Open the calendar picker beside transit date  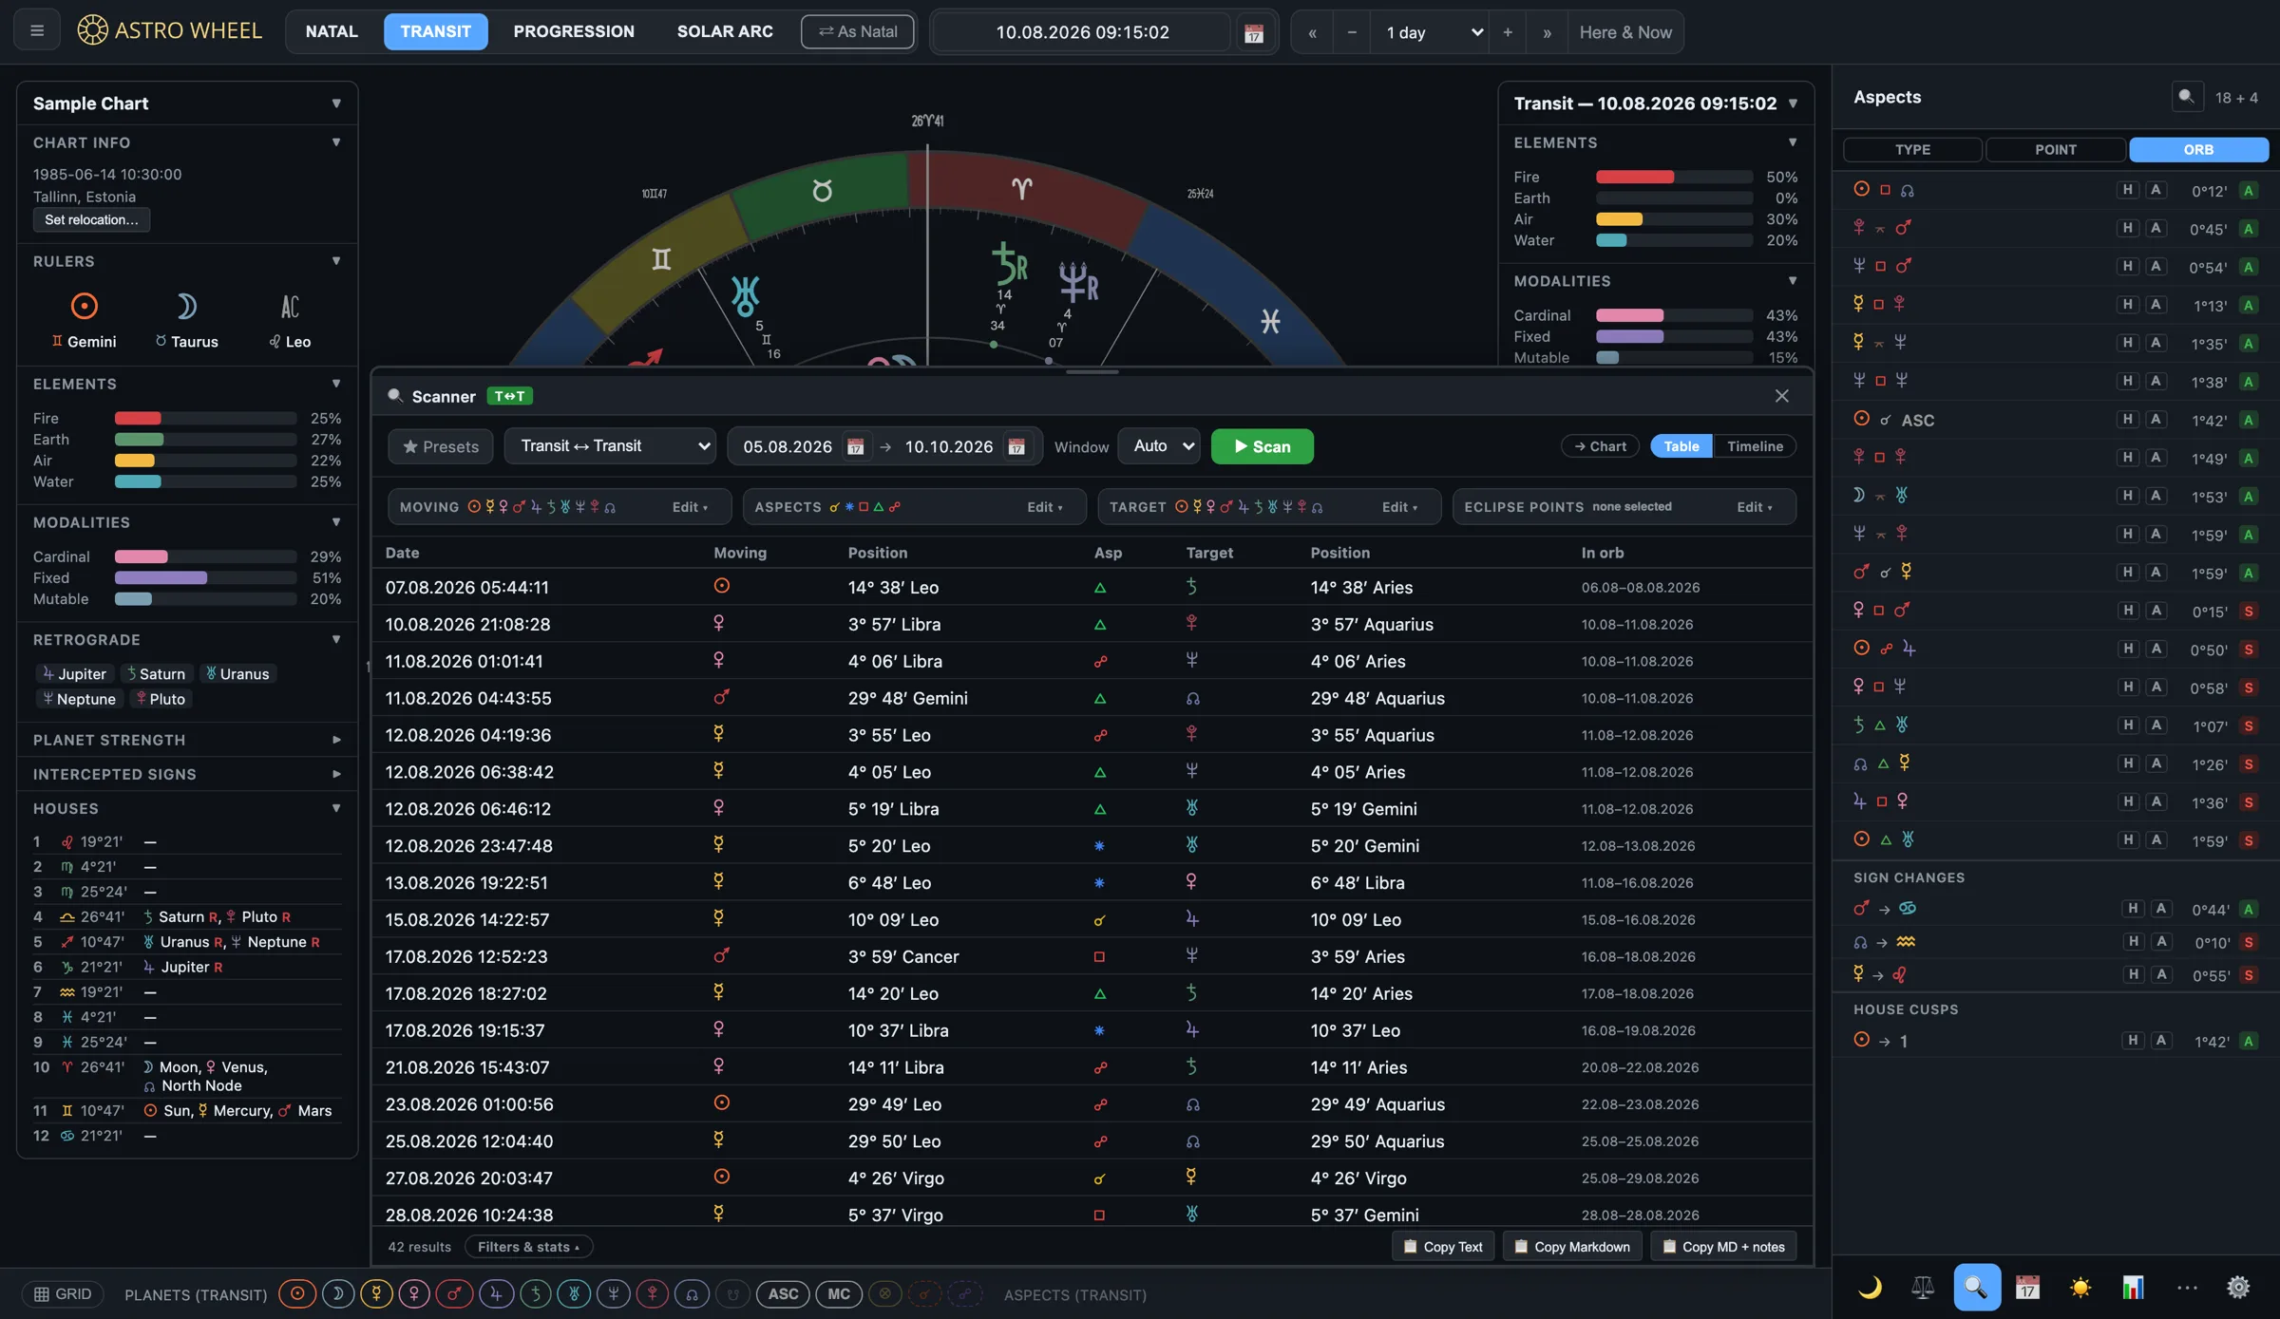[1254, 33]
